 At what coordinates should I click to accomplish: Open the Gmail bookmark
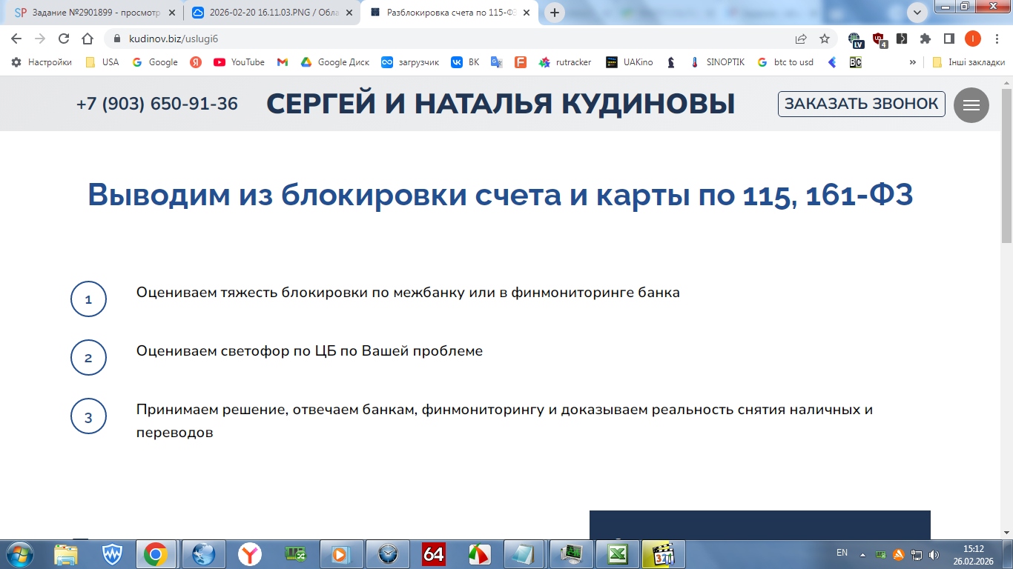(x=283, y=62)
